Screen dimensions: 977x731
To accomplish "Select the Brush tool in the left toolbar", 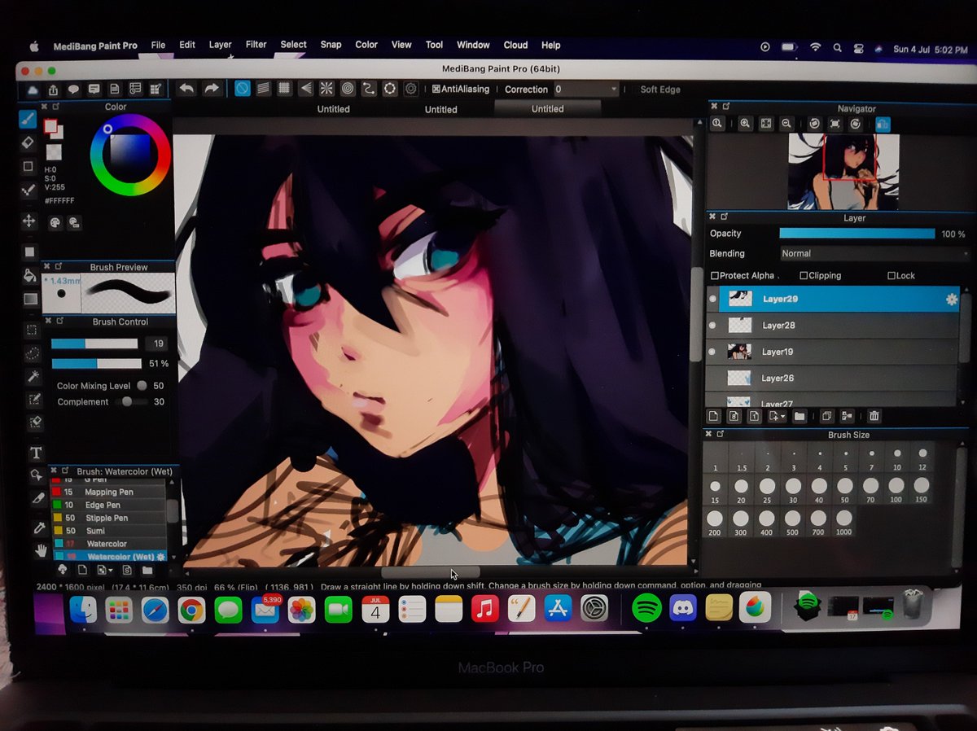I will (x=28, y=120).
